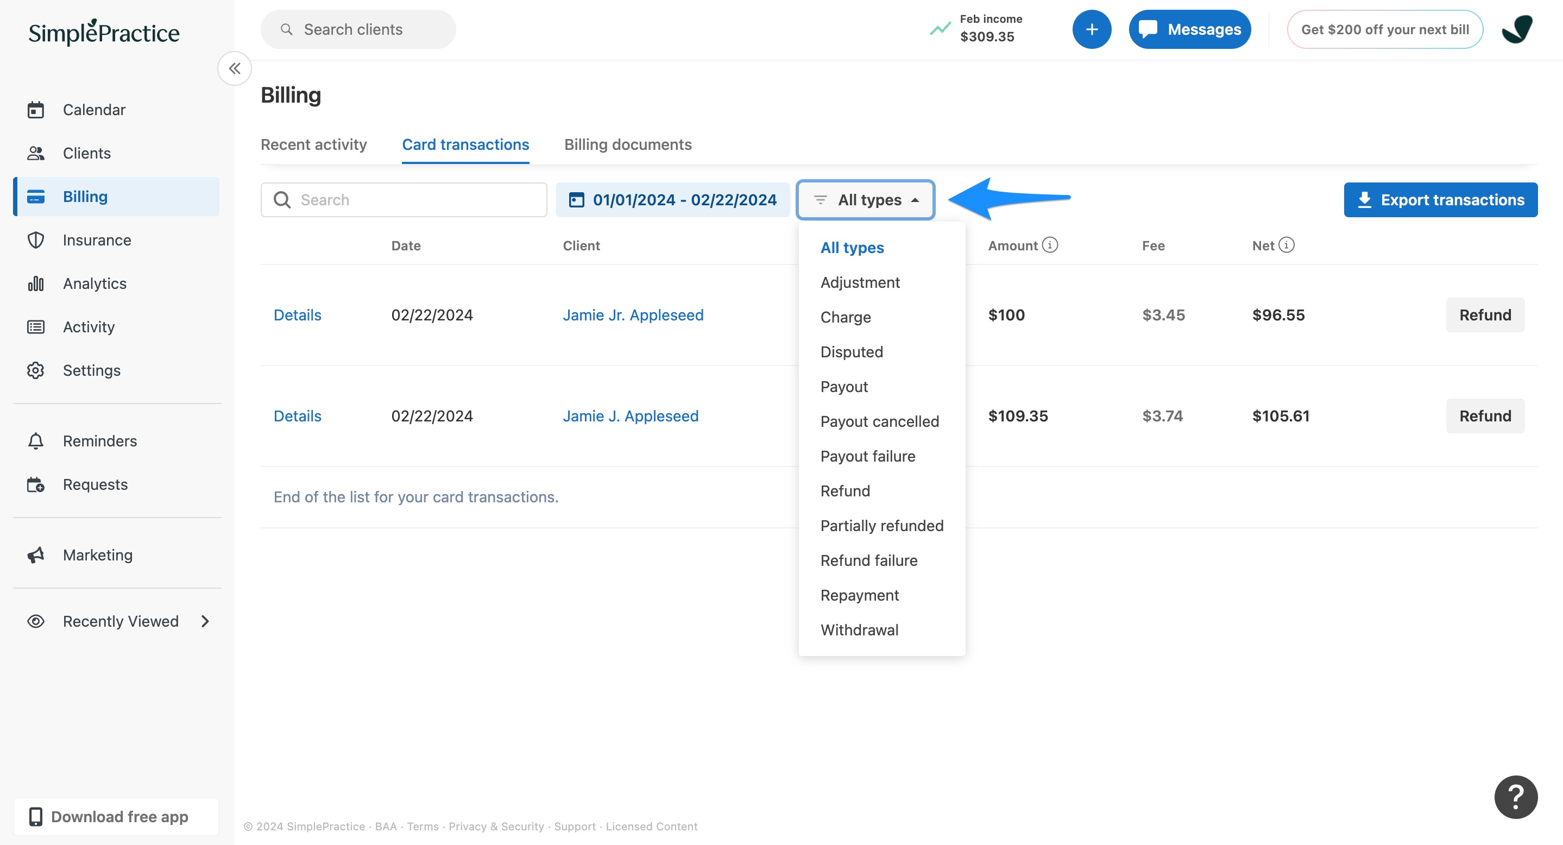
Task: Open Terms footer link
Action: tap(423, 826)
